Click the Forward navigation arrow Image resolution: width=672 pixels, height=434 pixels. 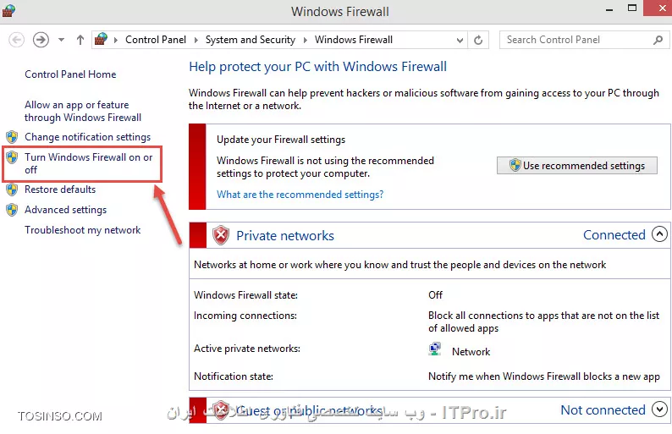click(x=41, y=40)
